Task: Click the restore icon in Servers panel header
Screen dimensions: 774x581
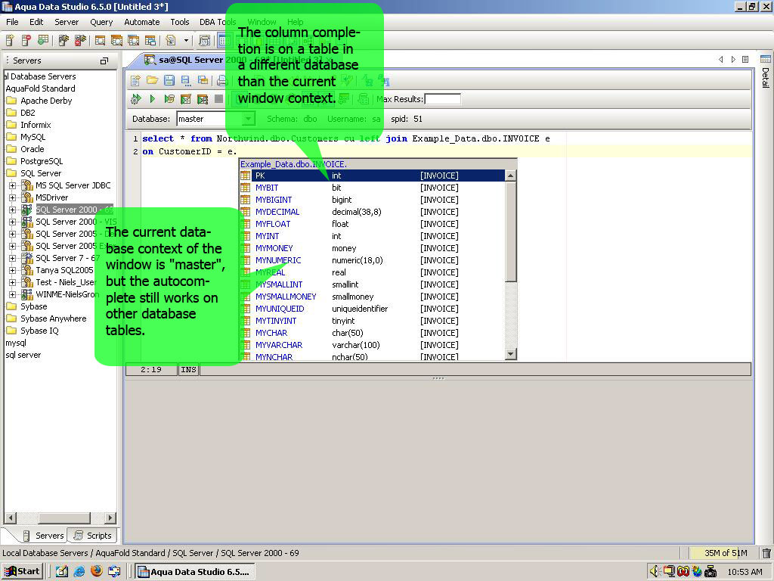Action: (104, 61)
